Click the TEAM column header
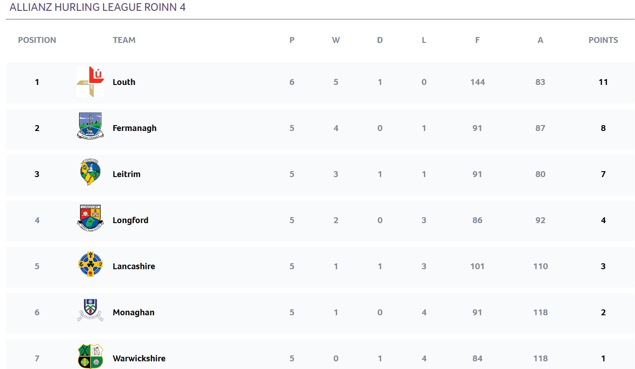Screen dimensions: 635x369 click(124, 40)
